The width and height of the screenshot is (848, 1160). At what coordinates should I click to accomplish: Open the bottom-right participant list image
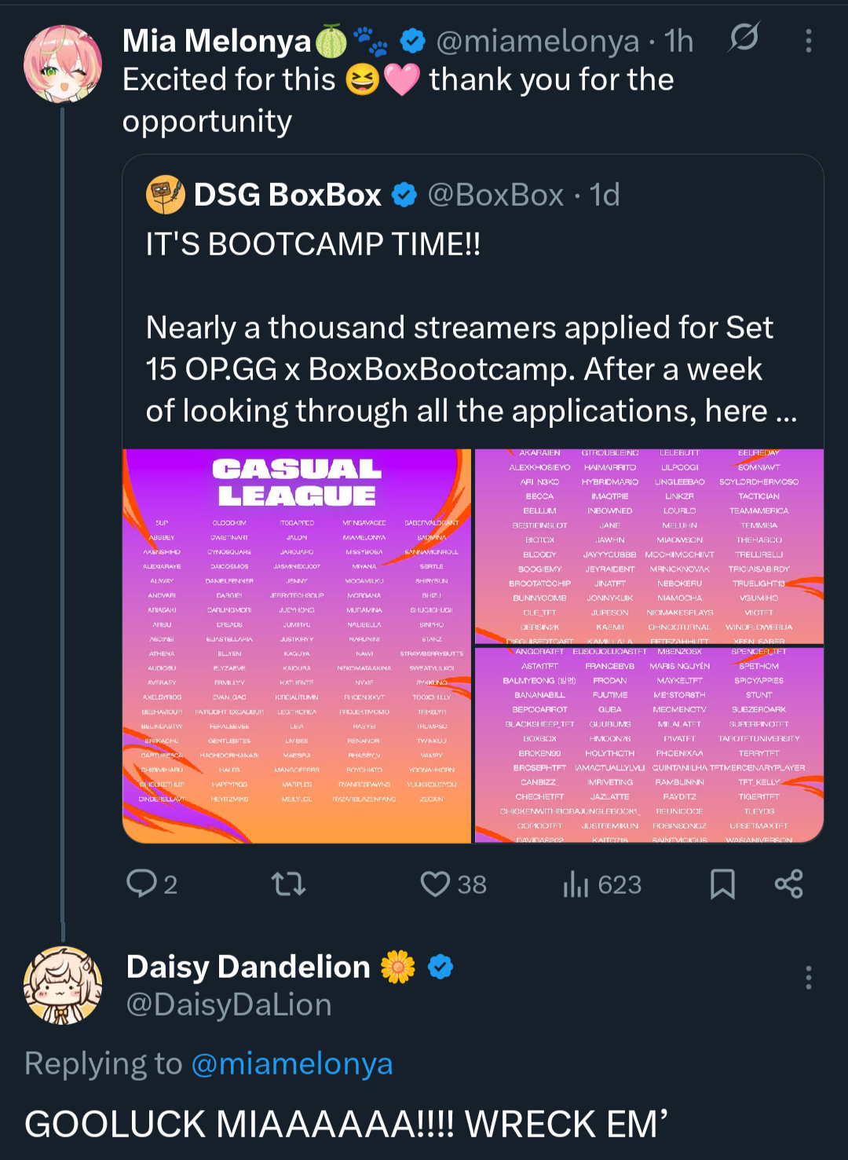click(649, 745)
